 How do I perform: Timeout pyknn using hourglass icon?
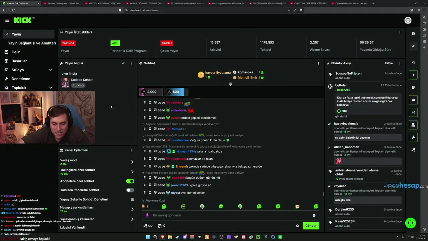point(150,118)
